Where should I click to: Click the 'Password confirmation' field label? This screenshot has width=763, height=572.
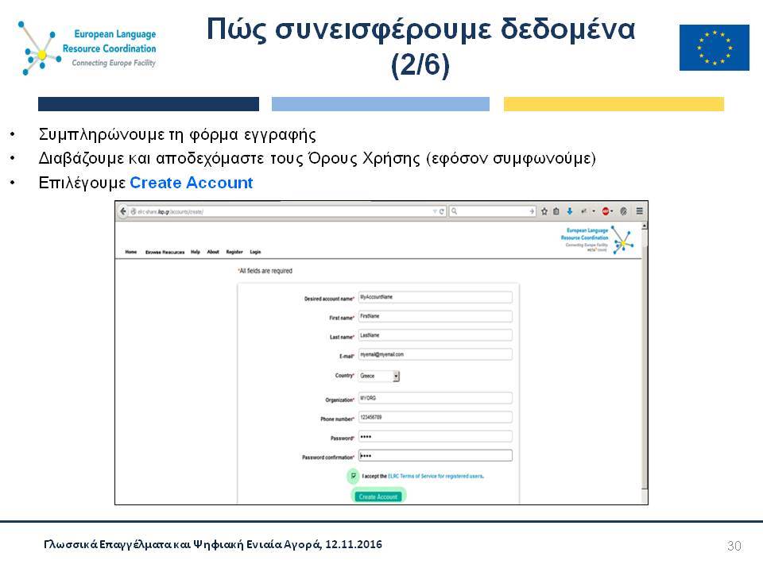click(x=328, y=458)
